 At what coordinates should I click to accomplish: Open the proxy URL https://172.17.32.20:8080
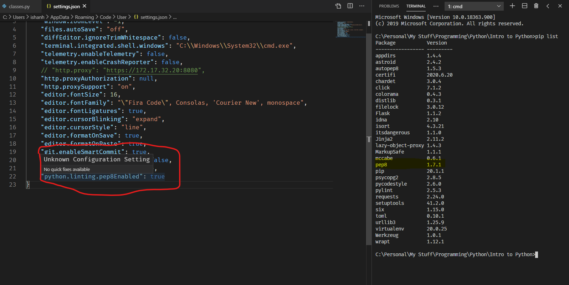tap(152, 70)
